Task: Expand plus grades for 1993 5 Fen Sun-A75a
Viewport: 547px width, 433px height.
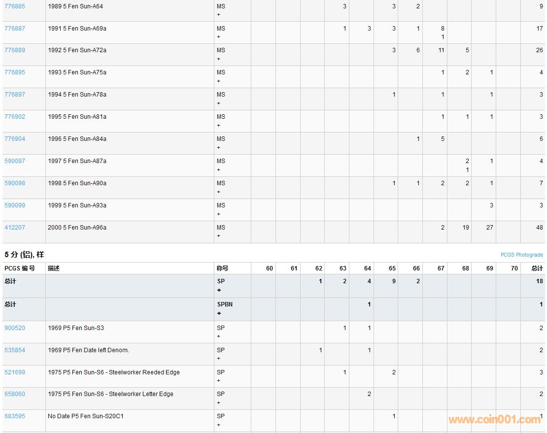Action: point(219,81)
